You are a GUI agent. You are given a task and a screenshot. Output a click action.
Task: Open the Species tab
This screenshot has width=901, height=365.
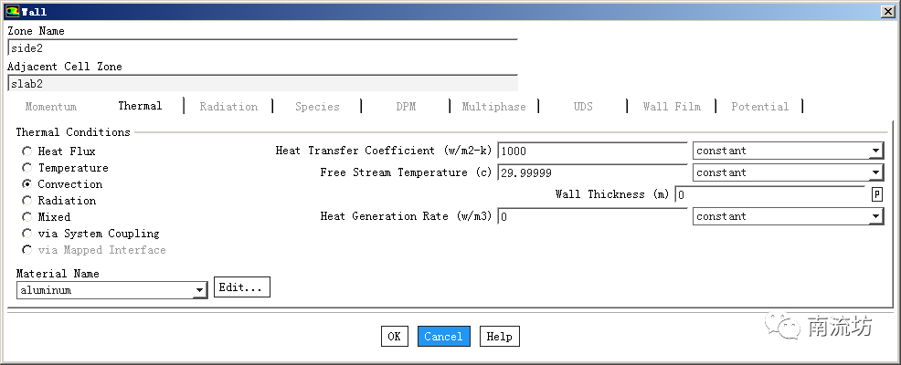tap(317, 107)
